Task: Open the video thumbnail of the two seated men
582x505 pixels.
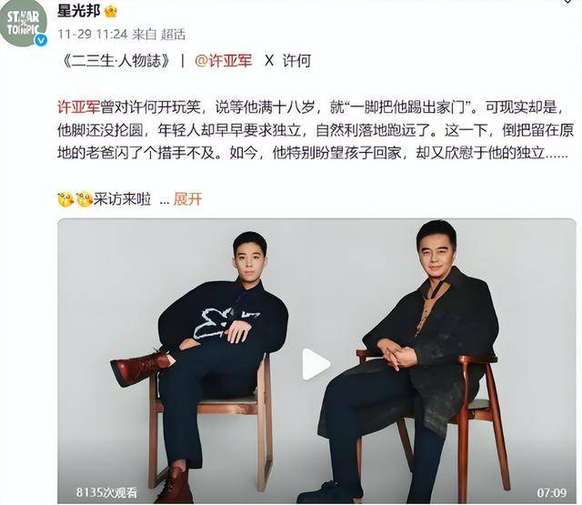Action: [x=316, y=361]
